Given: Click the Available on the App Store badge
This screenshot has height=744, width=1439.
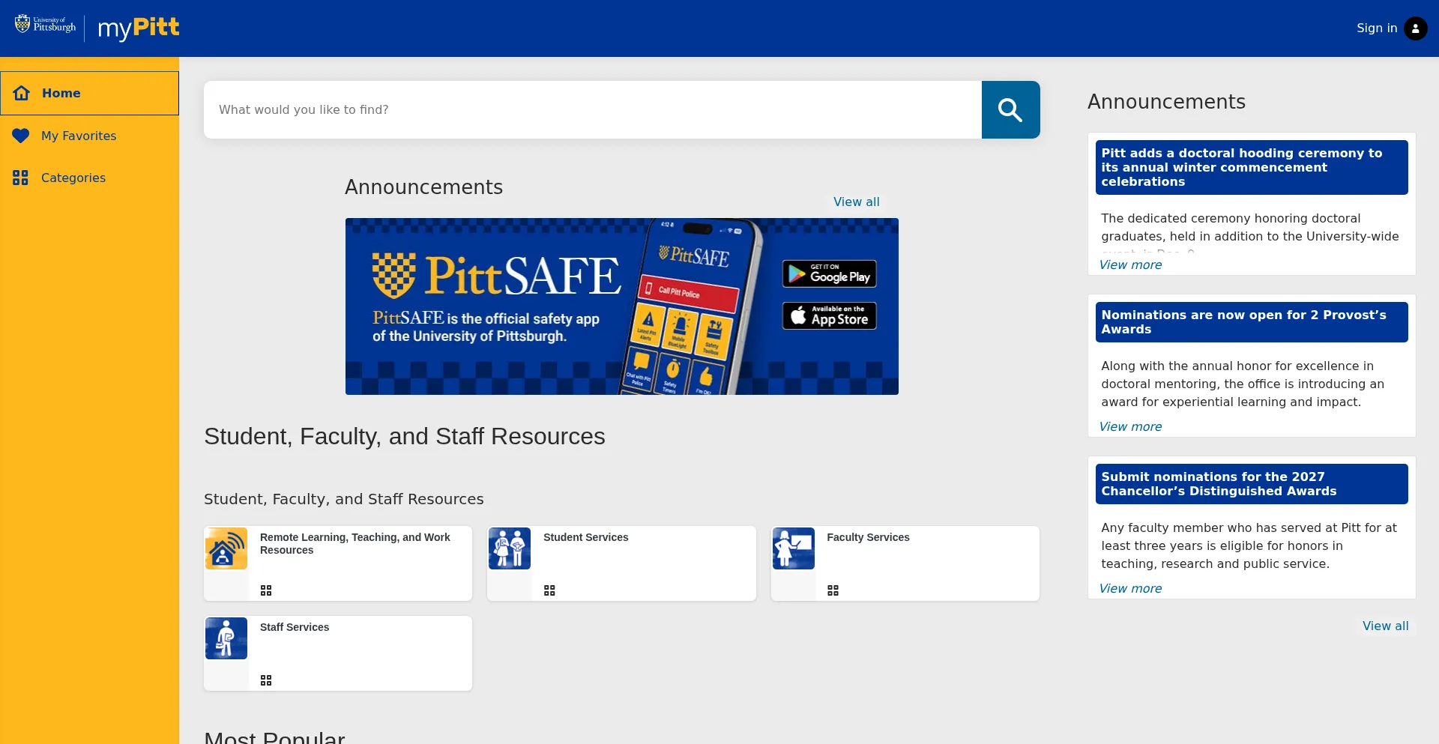Looking at the screenshot, I should [x=829, y=315].
